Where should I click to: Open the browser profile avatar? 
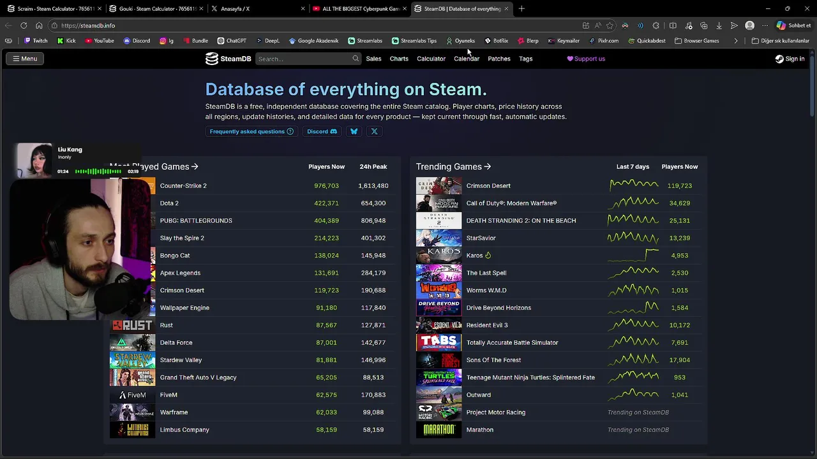coord(750,25)
